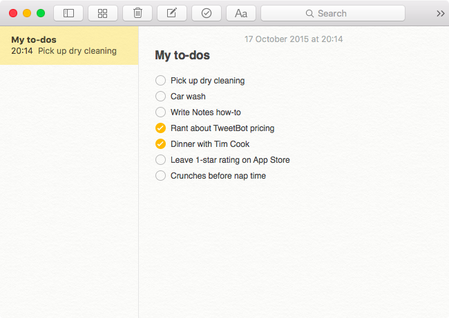Toggle the folders sidebar icon
This screenshot has height=318, width=449.
coord(68,13)
